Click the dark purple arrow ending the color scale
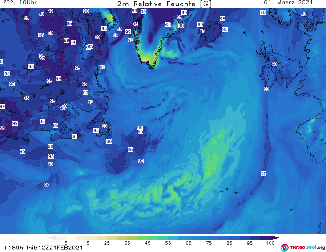 pos(275,238)
